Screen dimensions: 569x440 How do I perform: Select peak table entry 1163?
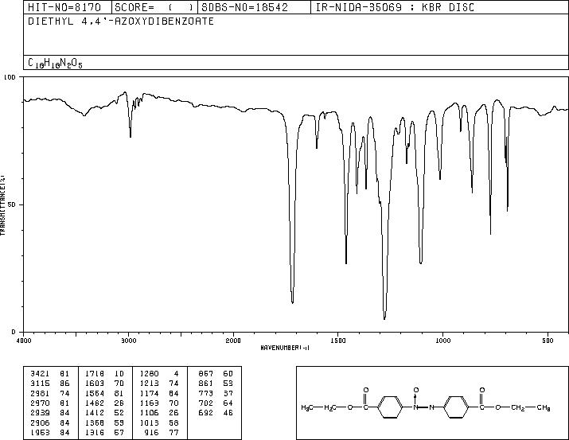pyautogui.click(x=149, y=403)
